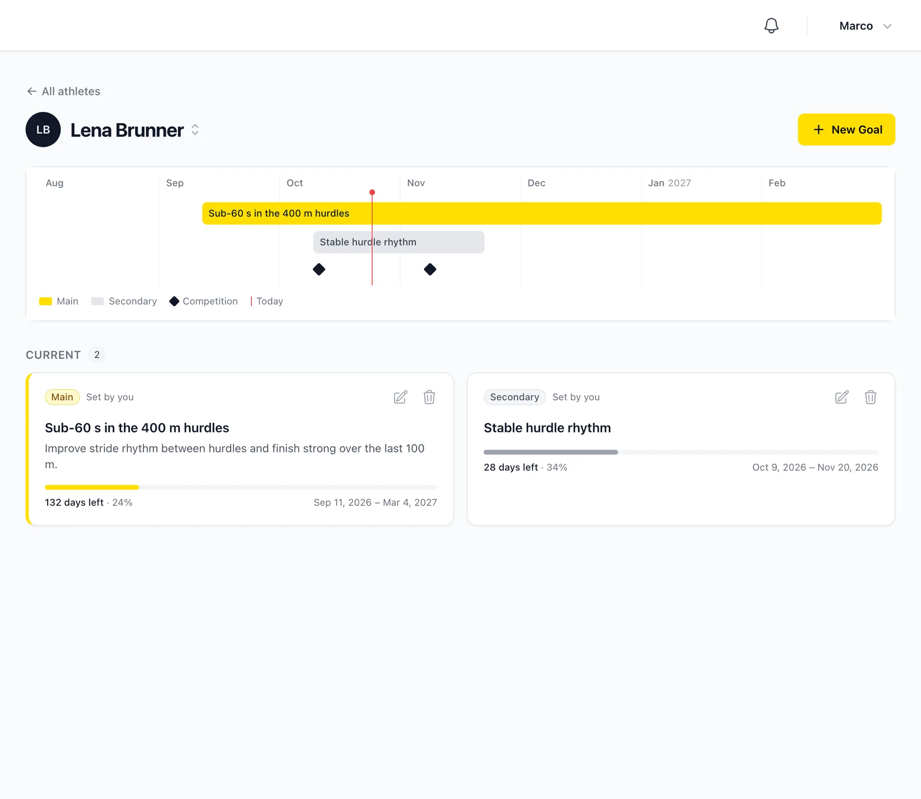
Task: Click the Jan 2027 month label
Action: (x=669, y=183)
